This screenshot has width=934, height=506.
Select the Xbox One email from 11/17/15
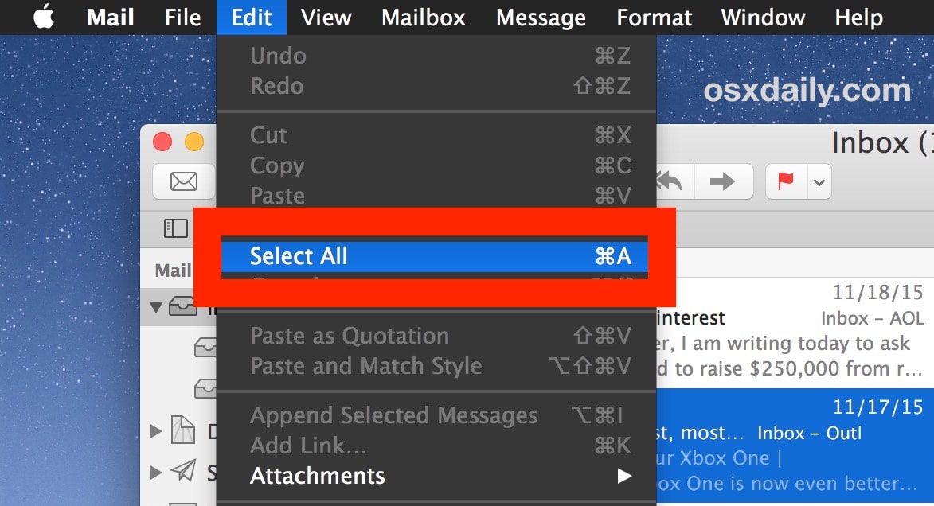(x=788, y=446)
